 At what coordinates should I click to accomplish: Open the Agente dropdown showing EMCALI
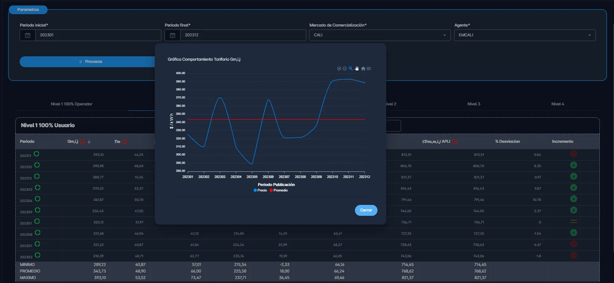click(525, 35)
